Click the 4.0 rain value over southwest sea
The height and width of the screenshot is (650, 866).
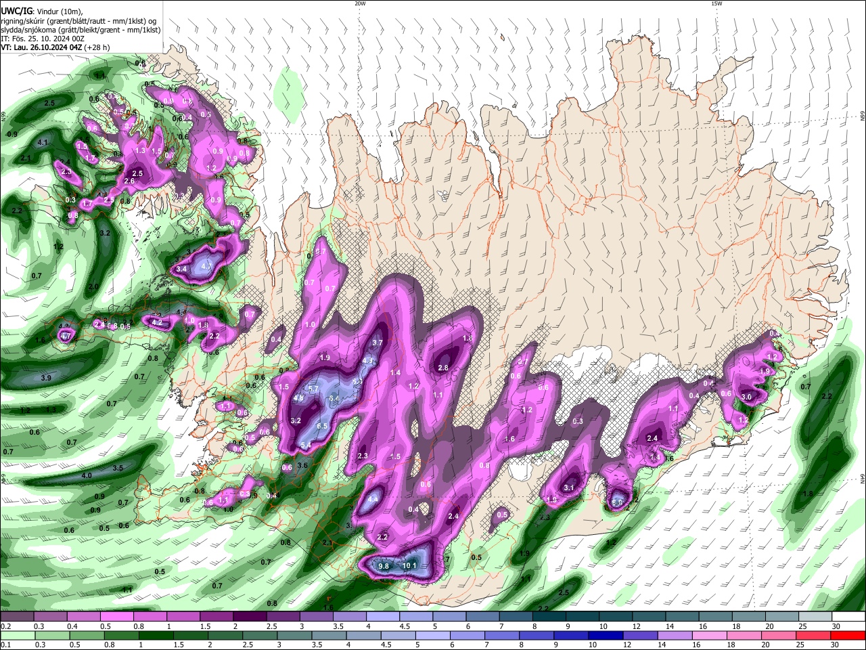(87, 475)
